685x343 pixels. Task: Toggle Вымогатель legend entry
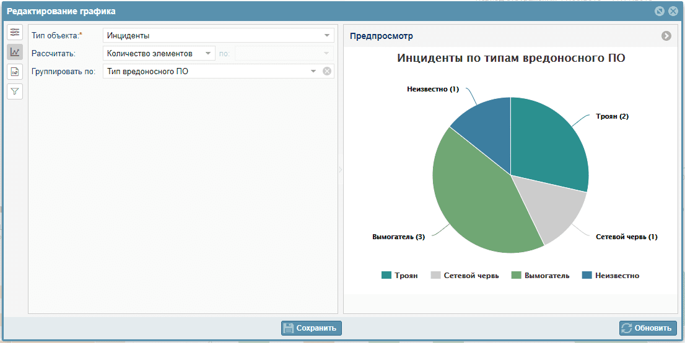click(x=541, y=276)
